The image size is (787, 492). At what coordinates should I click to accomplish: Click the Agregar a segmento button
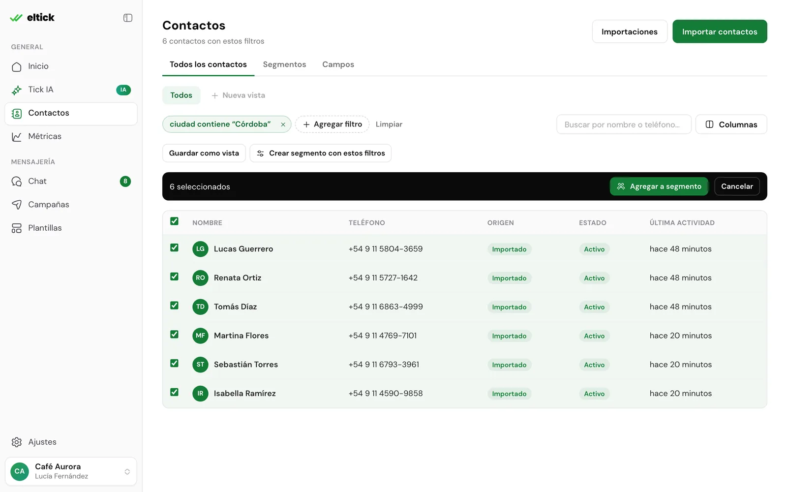coord(659,186)
